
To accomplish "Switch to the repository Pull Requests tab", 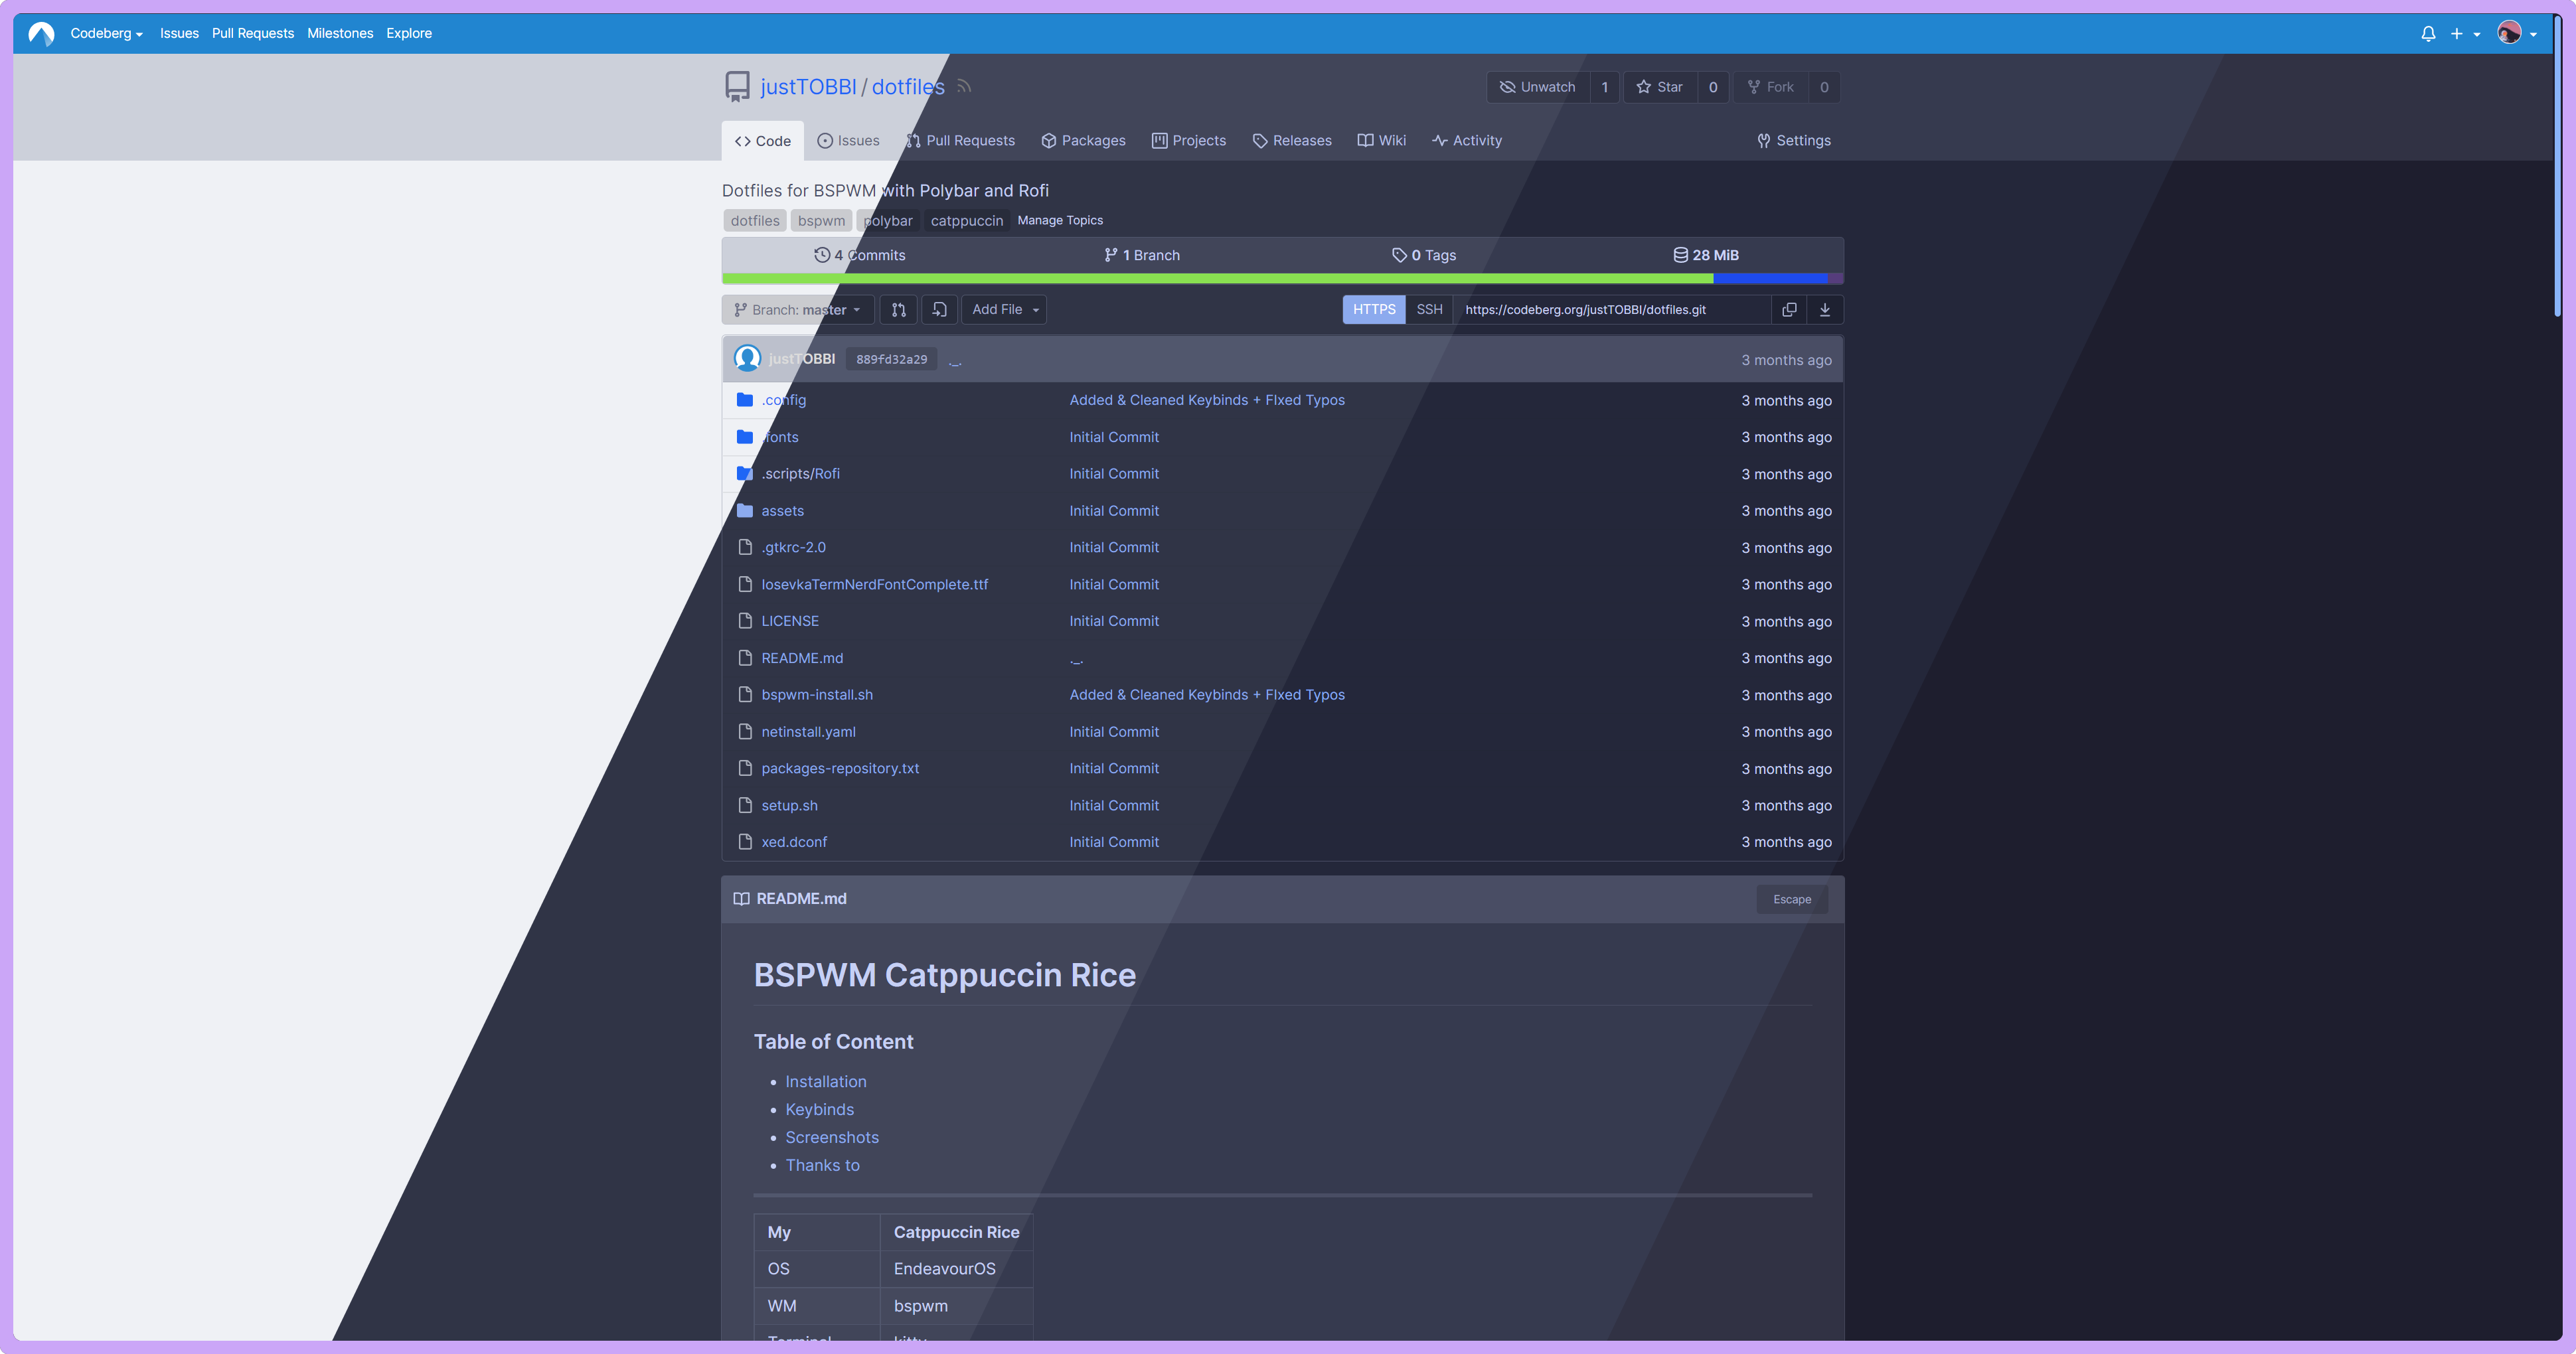I will (960, 141).
